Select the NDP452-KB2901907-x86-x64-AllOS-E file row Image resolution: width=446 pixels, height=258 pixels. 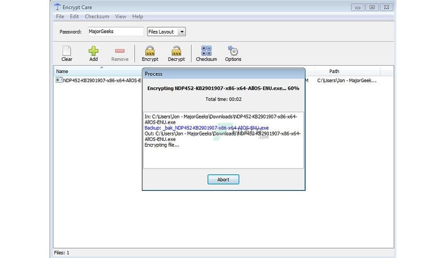pyautogui.click(x=98, y=80)
